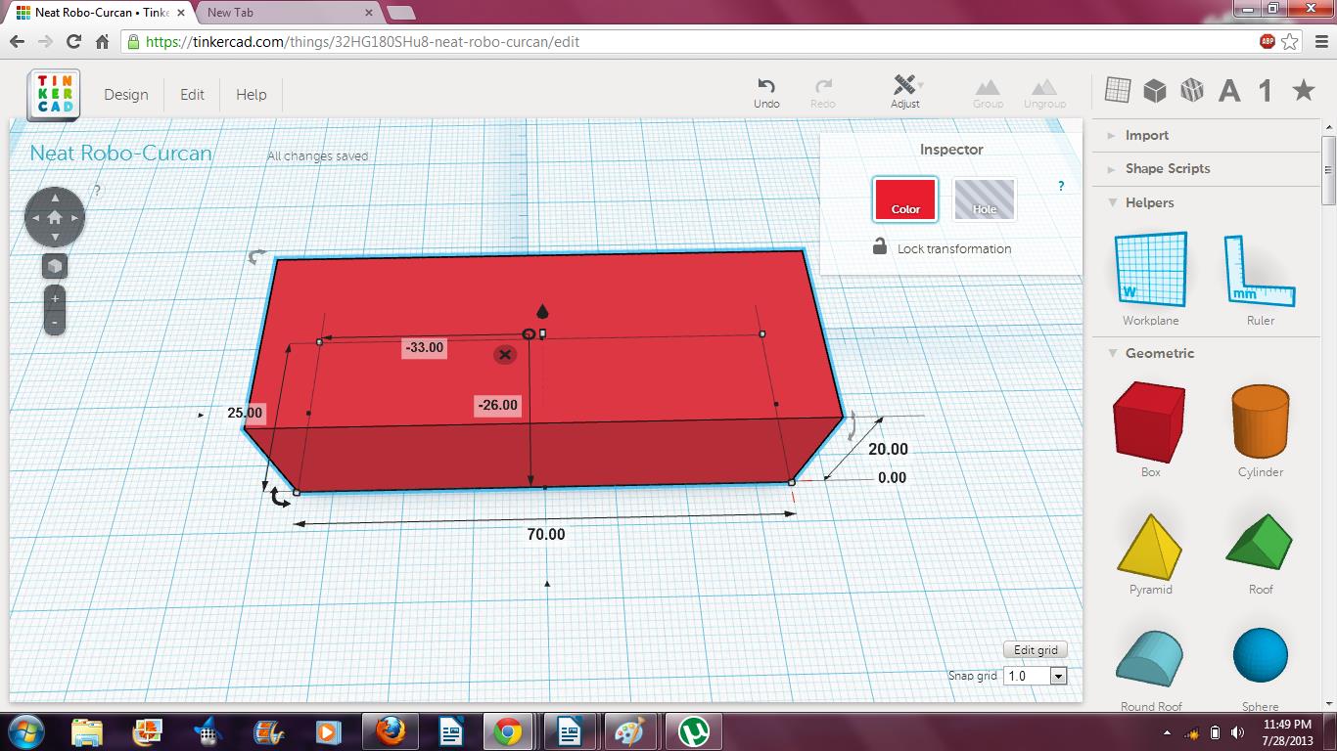
Task: Toggle Lock transformation padlock
Action: click(880, 246)
